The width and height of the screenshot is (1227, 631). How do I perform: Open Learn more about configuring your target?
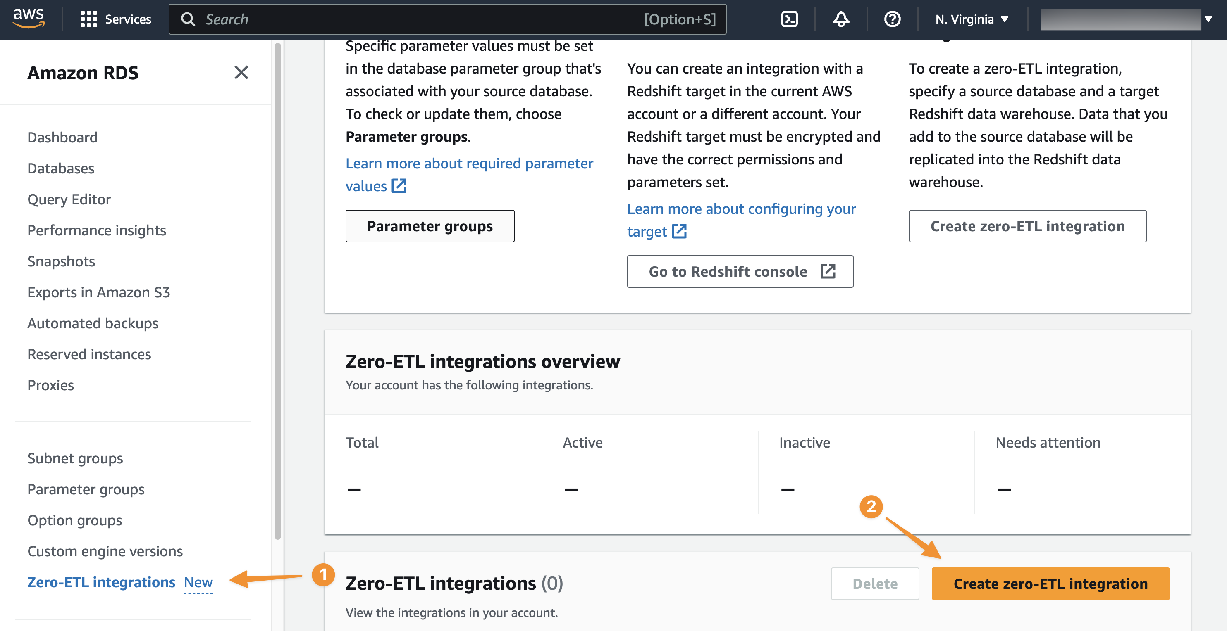tap(741, 209)
